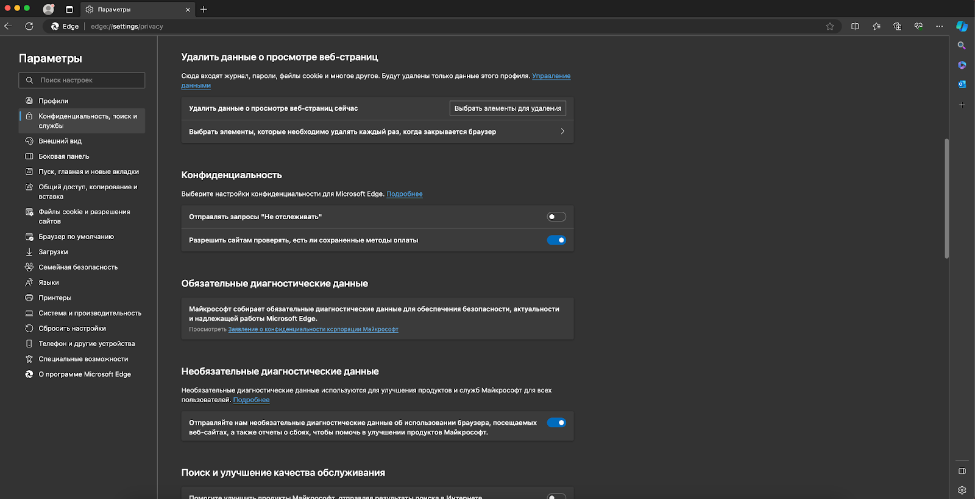This screenshot has height=499, width=975.
Task: Click the search icon in the right sidebar
Action: coord(962,46)
